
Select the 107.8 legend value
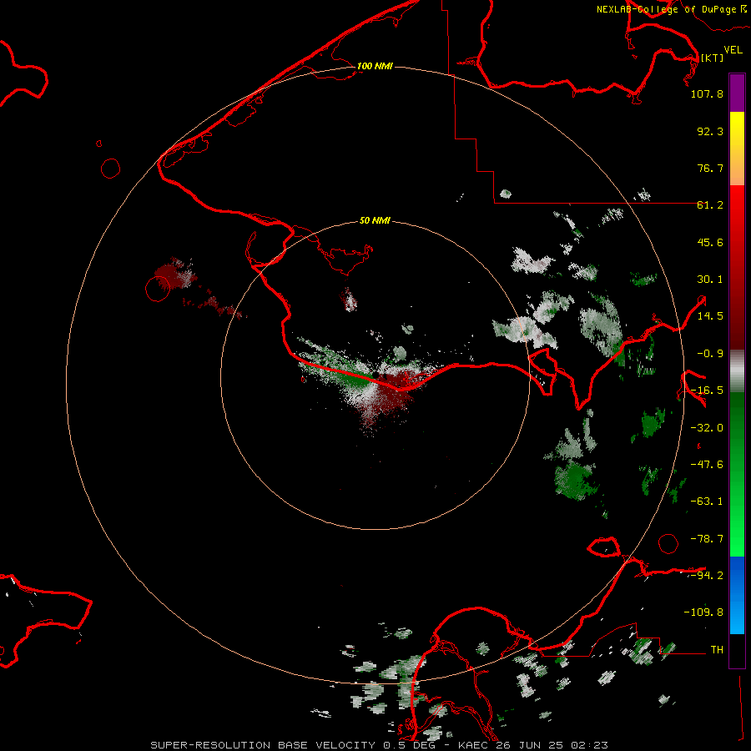707,93
